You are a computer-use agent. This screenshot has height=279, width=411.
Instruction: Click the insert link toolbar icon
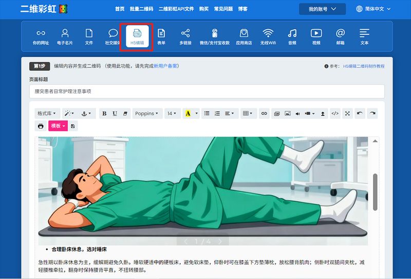pos(264,113)
